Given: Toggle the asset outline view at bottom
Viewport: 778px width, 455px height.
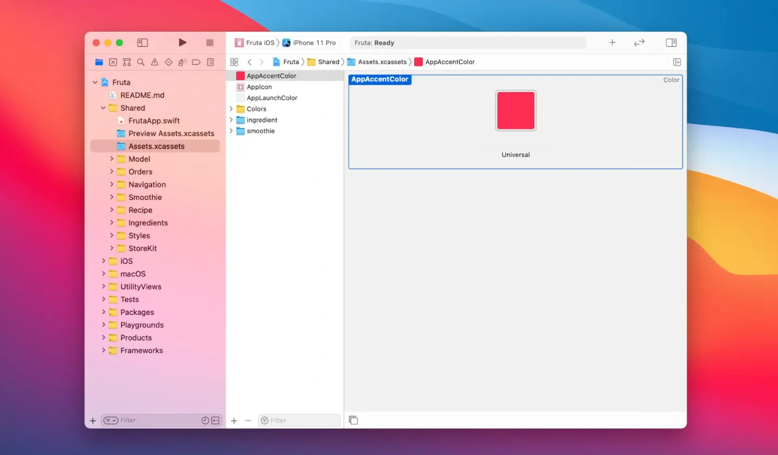Looking at the screenshot, I should [x=353, y=420].
